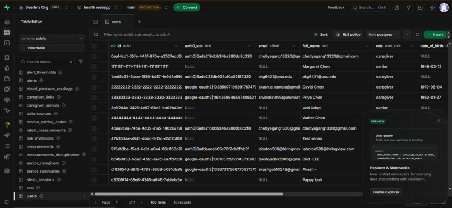Open the RLS policy button
Screen dimensions: 452x208
348,35
